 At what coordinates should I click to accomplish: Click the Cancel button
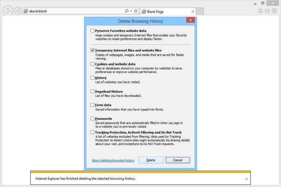[x=177, y=160]
